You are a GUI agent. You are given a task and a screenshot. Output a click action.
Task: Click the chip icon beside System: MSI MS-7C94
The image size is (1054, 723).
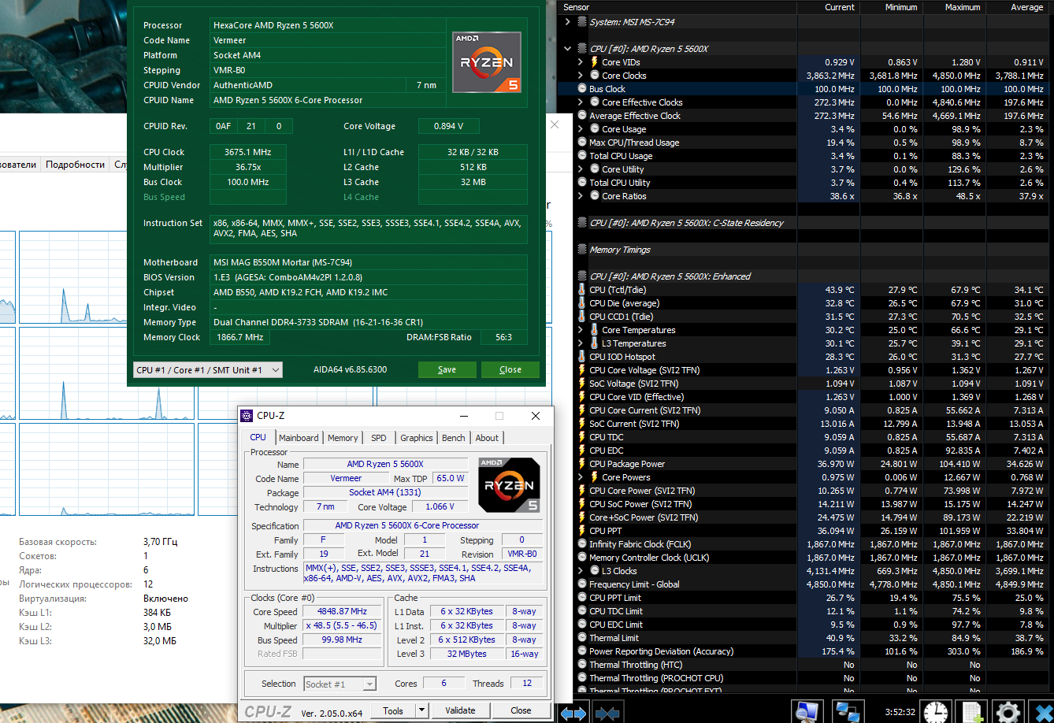[x=582, y=22]
